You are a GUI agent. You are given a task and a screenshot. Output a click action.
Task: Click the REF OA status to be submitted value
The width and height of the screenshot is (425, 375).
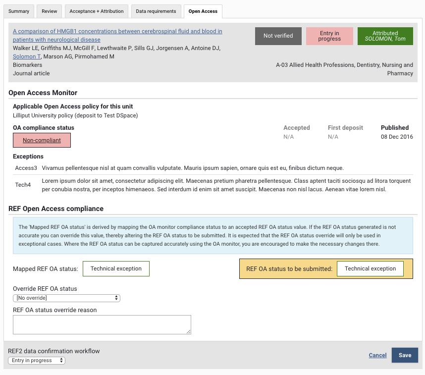(370, 269)
